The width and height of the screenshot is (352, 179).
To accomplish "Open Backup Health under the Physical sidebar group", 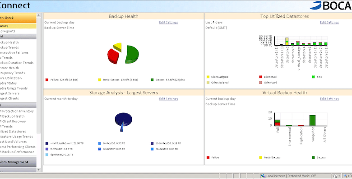I will (9, 42).
